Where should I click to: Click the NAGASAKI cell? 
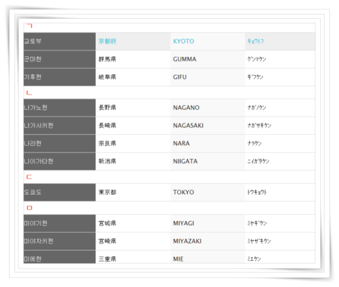pyautogui.click(x=208, y=125)
